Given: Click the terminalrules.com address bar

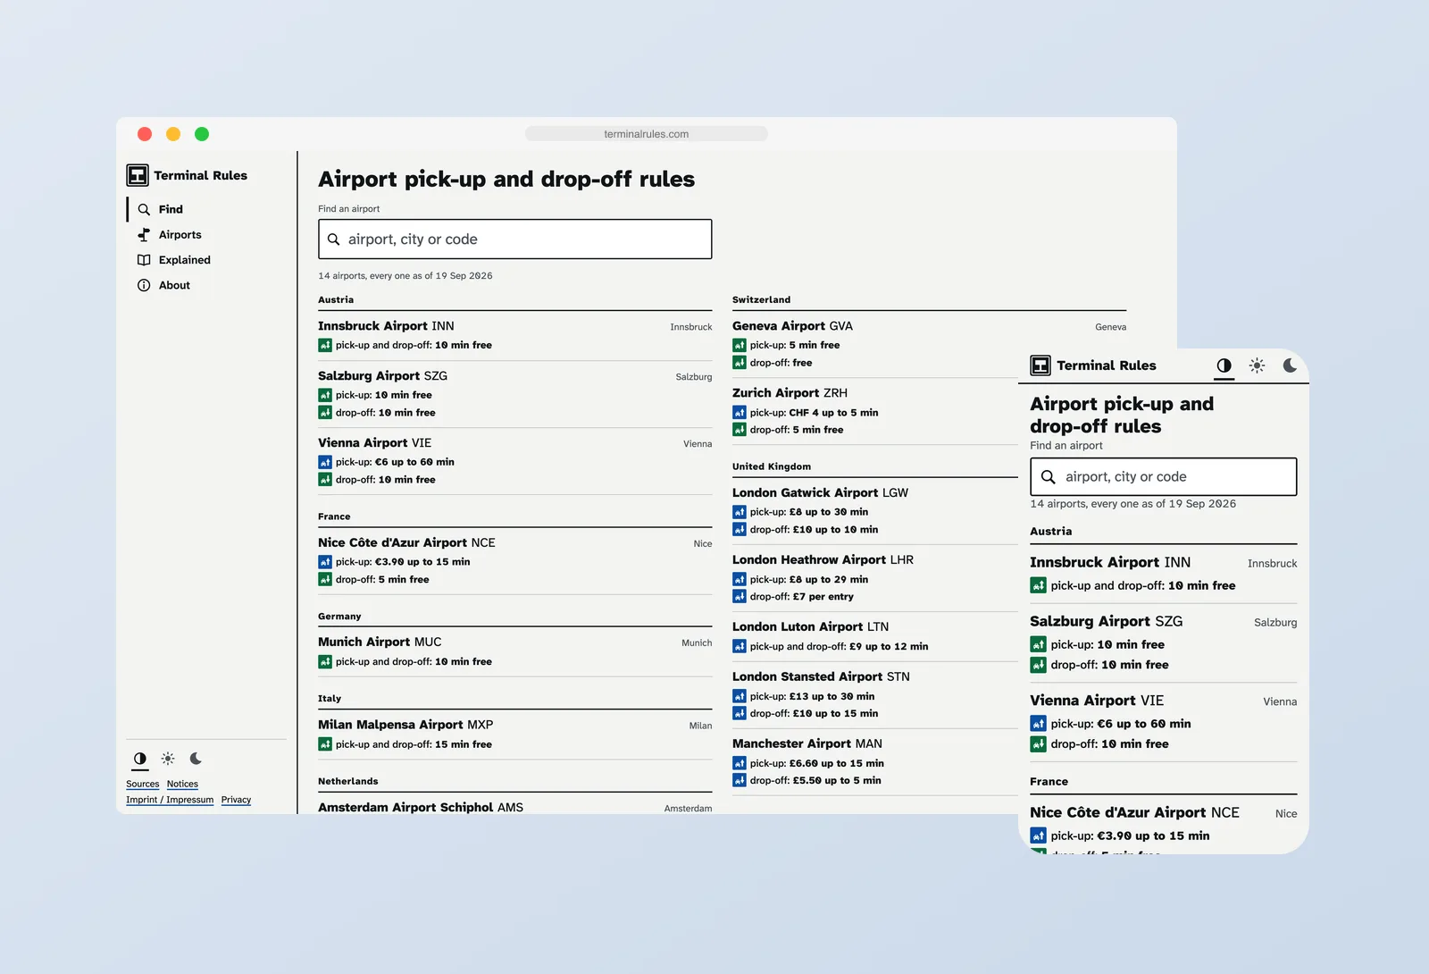Looking at the screenshot, I should 647,134.
